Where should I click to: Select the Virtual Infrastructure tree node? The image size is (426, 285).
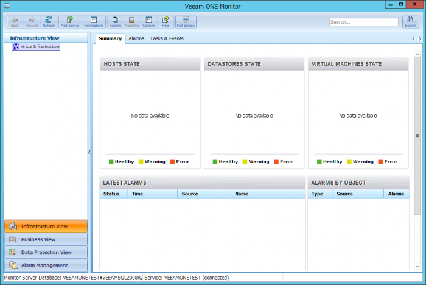click(x=36, y=46)
